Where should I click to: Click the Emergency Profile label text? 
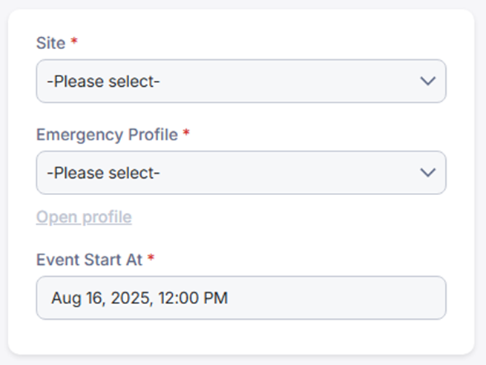click(107, 135)
